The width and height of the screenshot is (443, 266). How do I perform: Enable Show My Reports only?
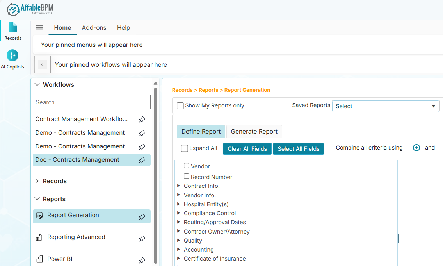coord(180,105)
